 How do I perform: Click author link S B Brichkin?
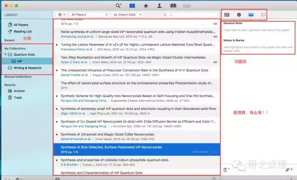[x=69, y=165]
